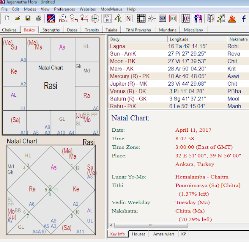
Task: Print the chart using the printer icon
Action: 39,18
